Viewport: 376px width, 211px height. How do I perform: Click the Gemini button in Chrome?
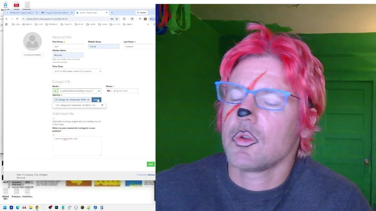tap(141, 13)
